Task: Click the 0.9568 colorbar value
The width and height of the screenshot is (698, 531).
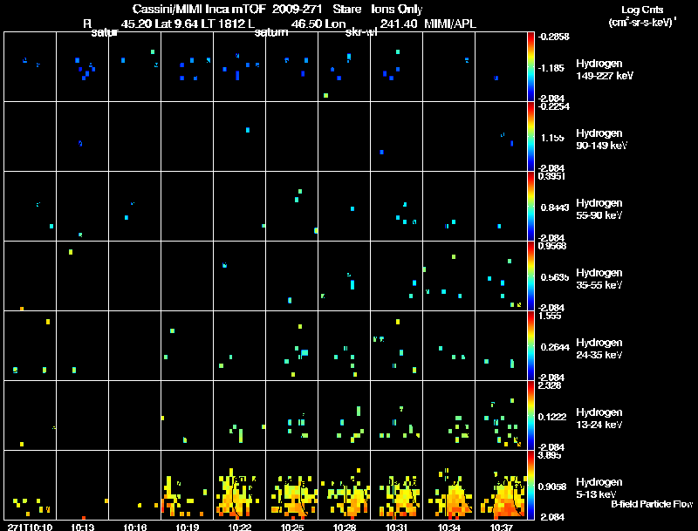Action: [x=552, y=246]
